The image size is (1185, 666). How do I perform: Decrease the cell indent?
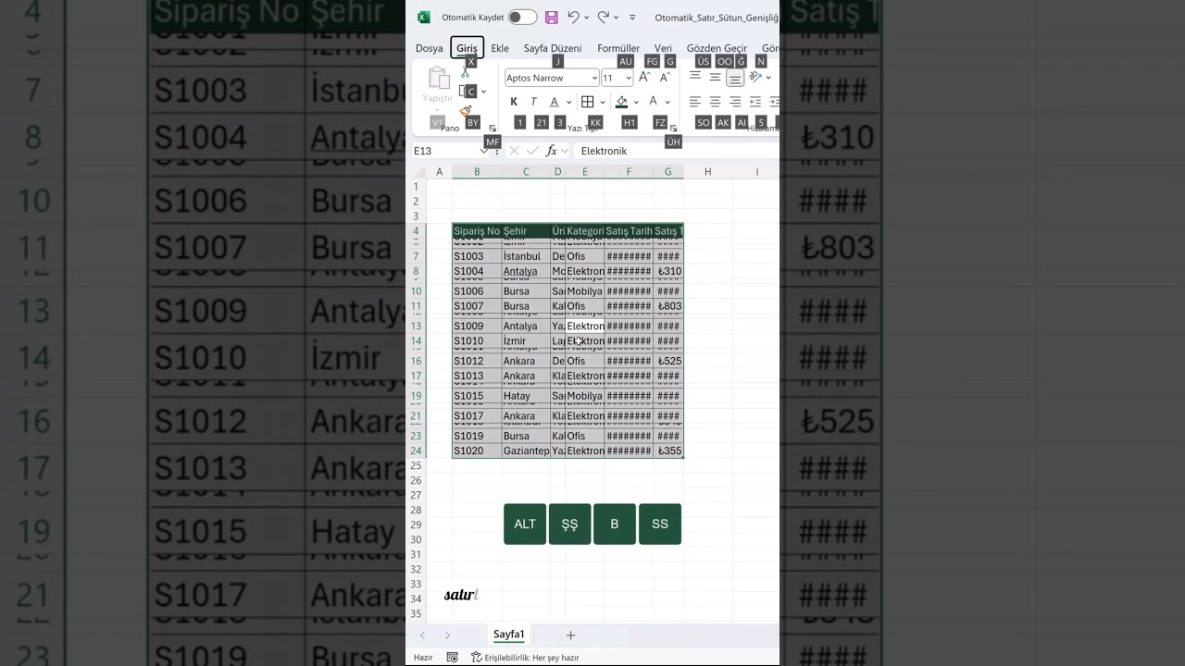tap(755, 102)
